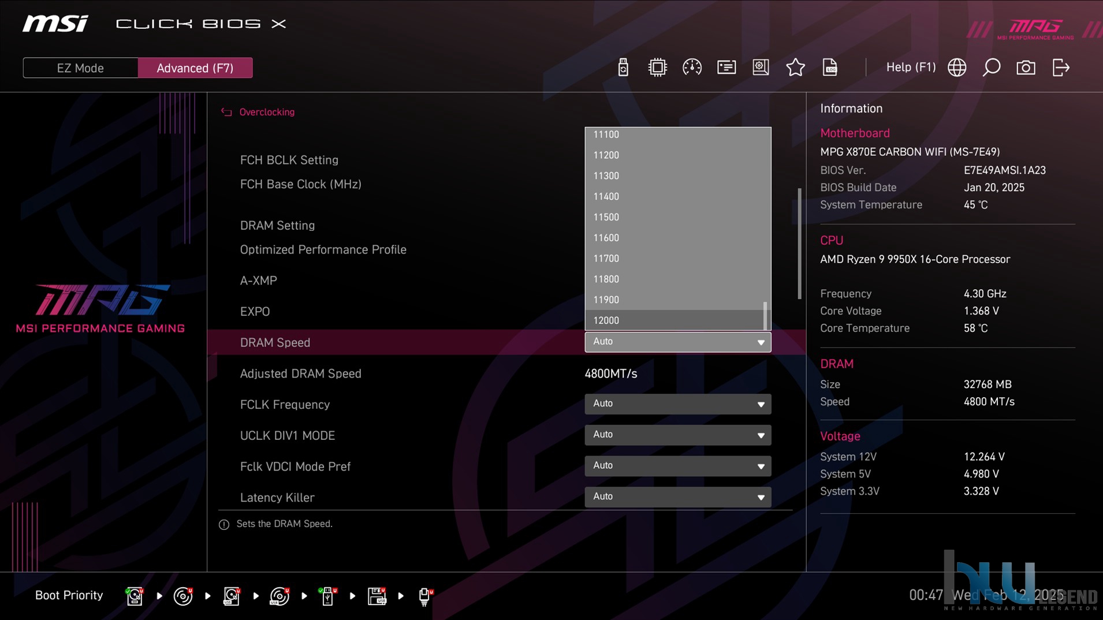Click the Boot Priority label
This screenshot has width=1103, height=620.
pos(69,595)
